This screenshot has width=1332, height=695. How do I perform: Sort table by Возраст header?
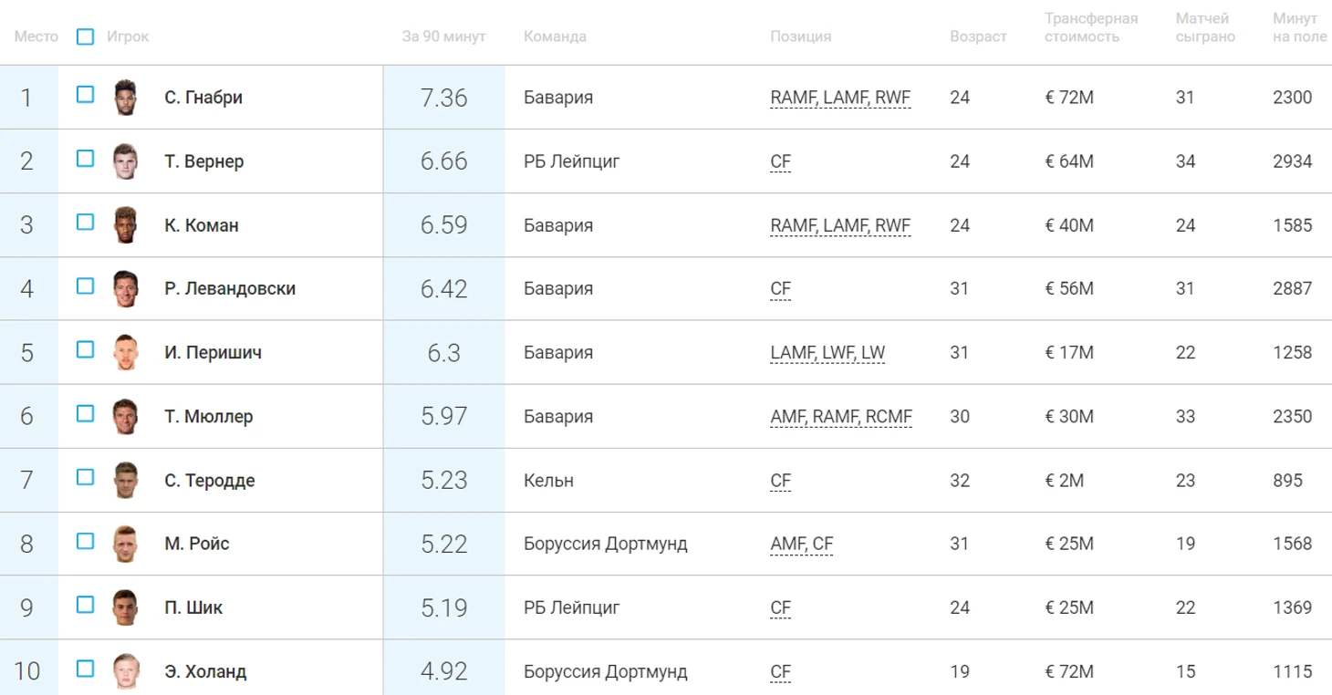[x=978, y=36]
